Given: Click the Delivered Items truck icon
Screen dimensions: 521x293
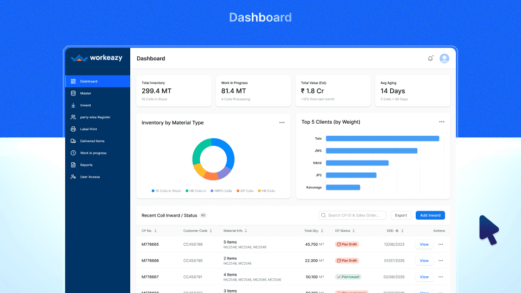Looking at the screenshot, I should point(73,141).
